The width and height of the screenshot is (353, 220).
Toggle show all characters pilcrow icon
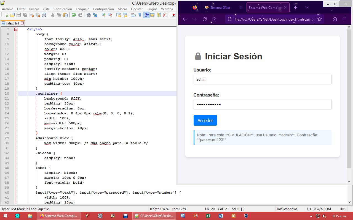click(140, 15)
